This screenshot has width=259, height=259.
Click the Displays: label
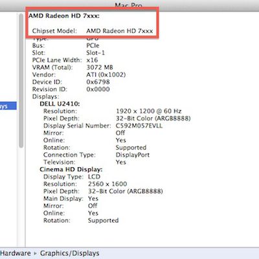pos(45,96)
